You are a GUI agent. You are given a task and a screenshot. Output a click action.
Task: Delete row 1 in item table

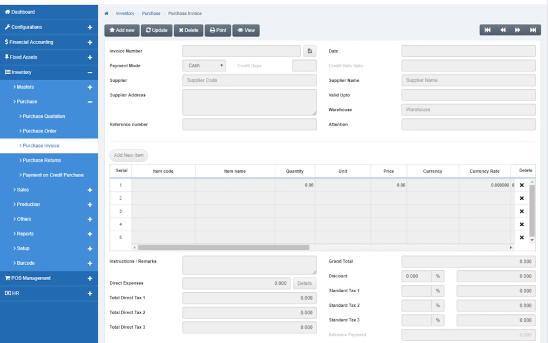522,185
